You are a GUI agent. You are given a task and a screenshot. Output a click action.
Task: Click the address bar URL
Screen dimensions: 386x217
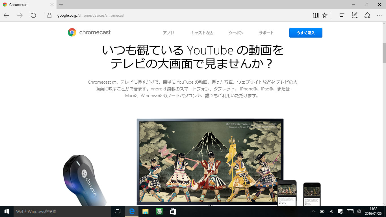(x=91, y=16)
